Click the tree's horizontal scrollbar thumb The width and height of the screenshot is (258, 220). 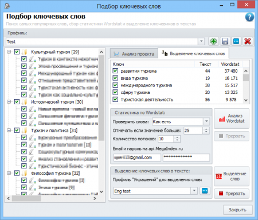pos(26,198)
